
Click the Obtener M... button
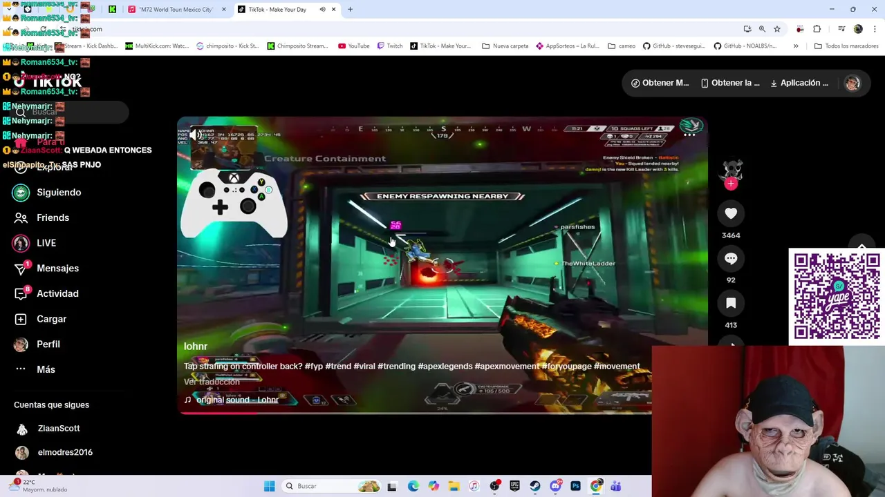tap(660, 83)
